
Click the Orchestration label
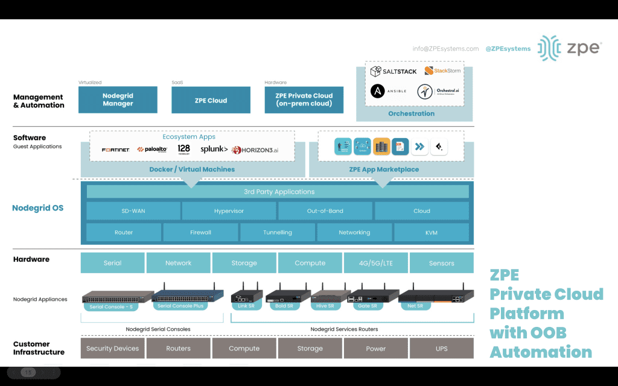coord(412,113)
